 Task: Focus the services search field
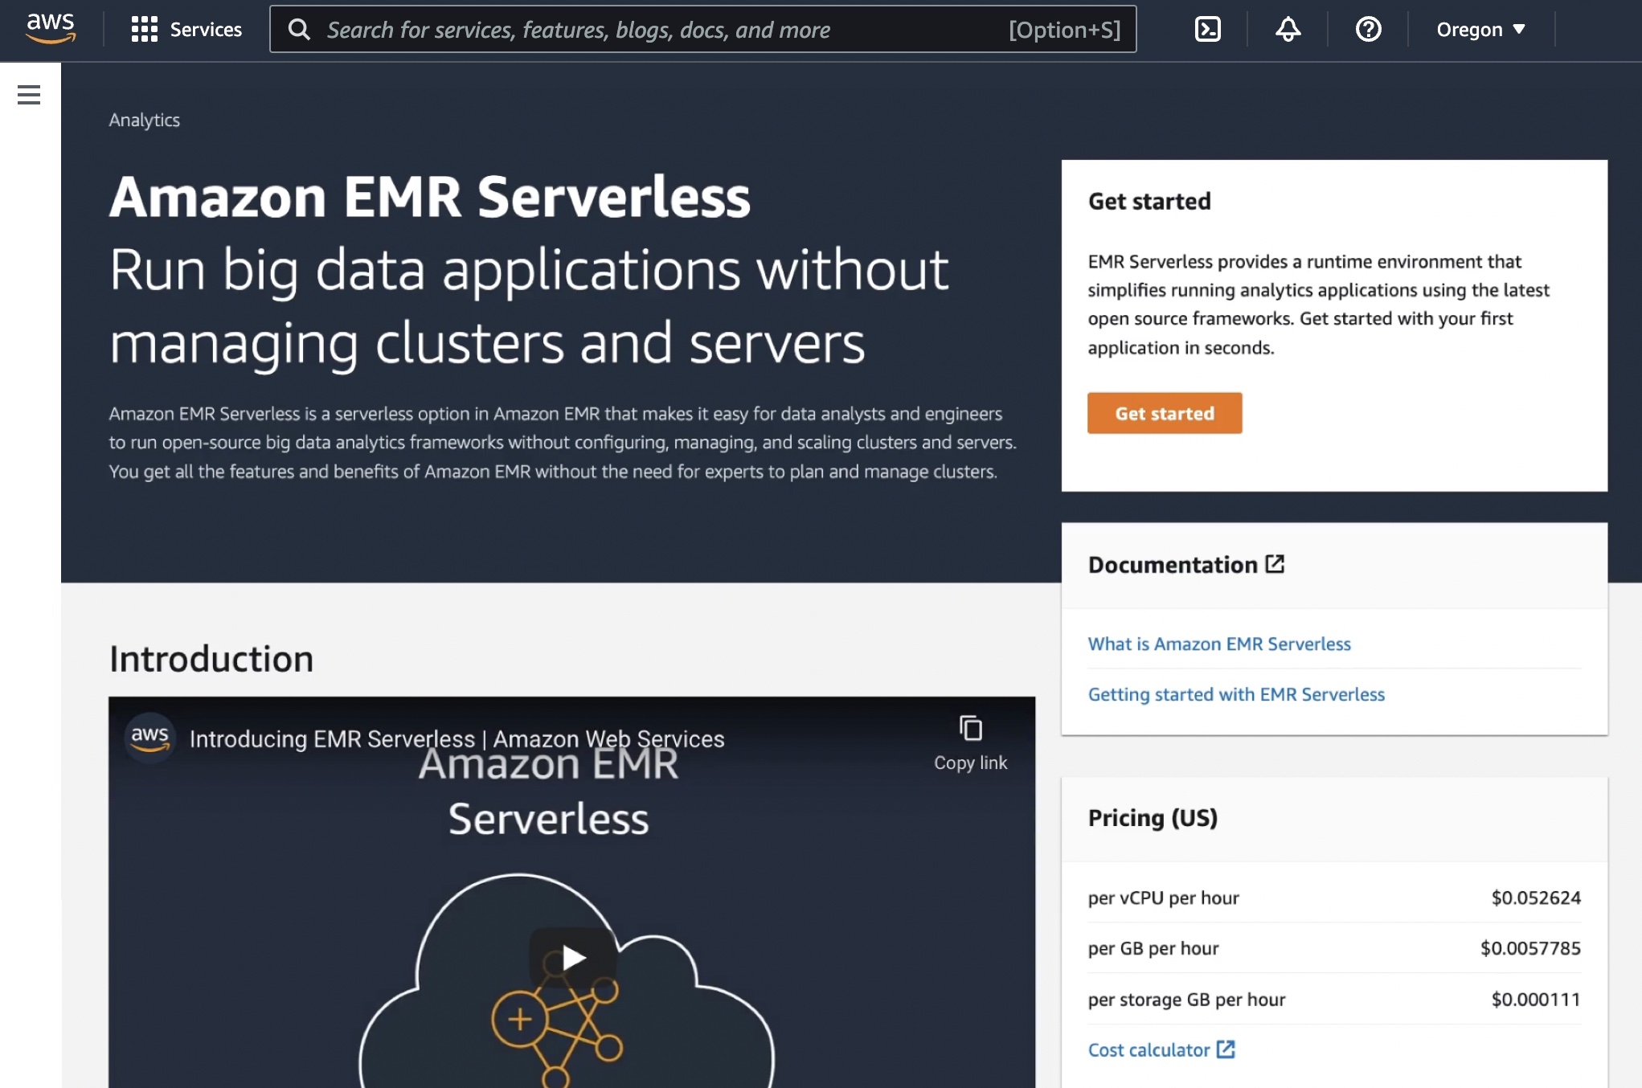point(702,30)
